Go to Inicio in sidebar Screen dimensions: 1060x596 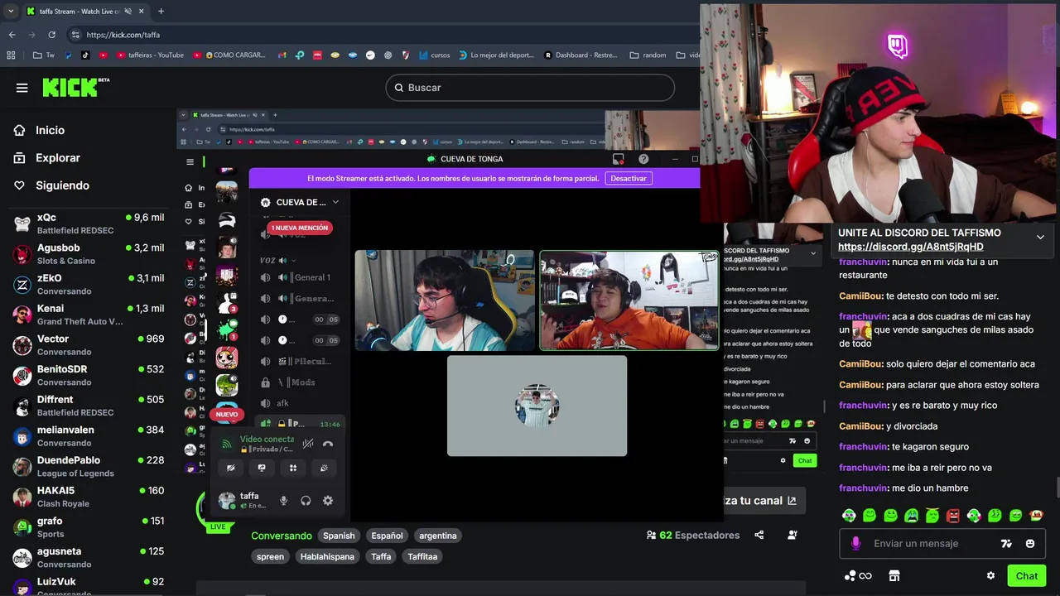click(40, 130)
